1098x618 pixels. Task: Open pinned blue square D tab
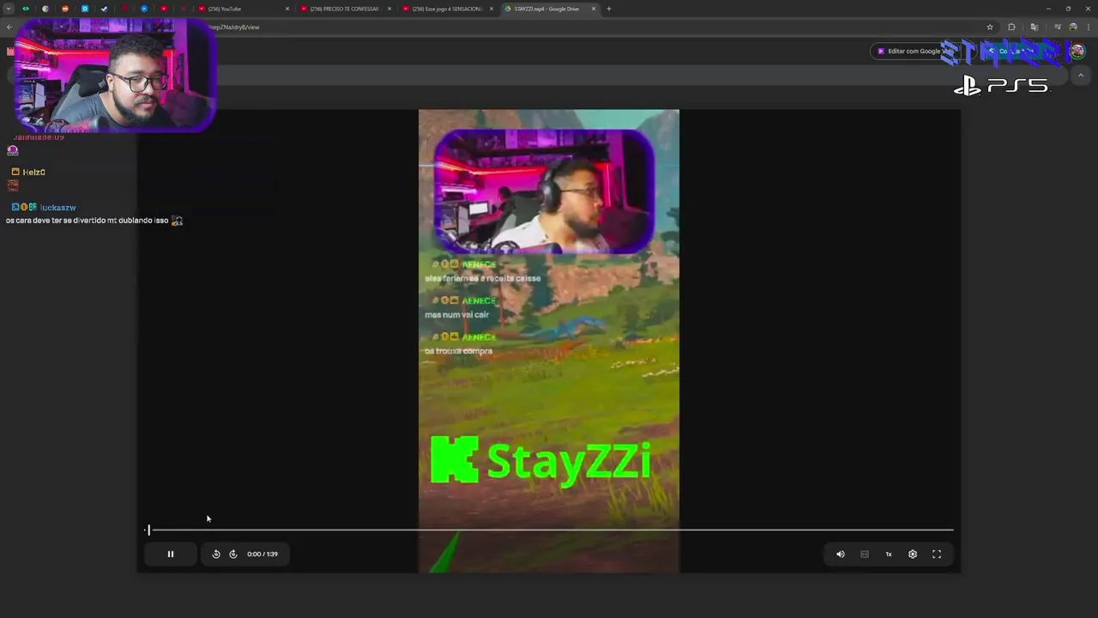pos(85,9)
